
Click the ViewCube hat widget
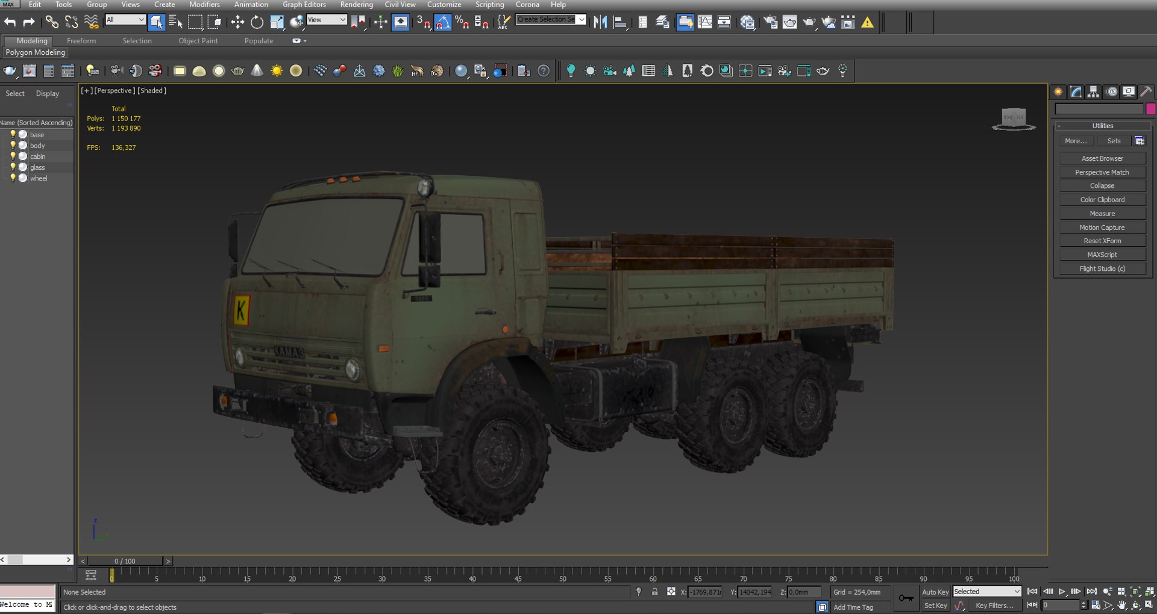point(1014,119)
